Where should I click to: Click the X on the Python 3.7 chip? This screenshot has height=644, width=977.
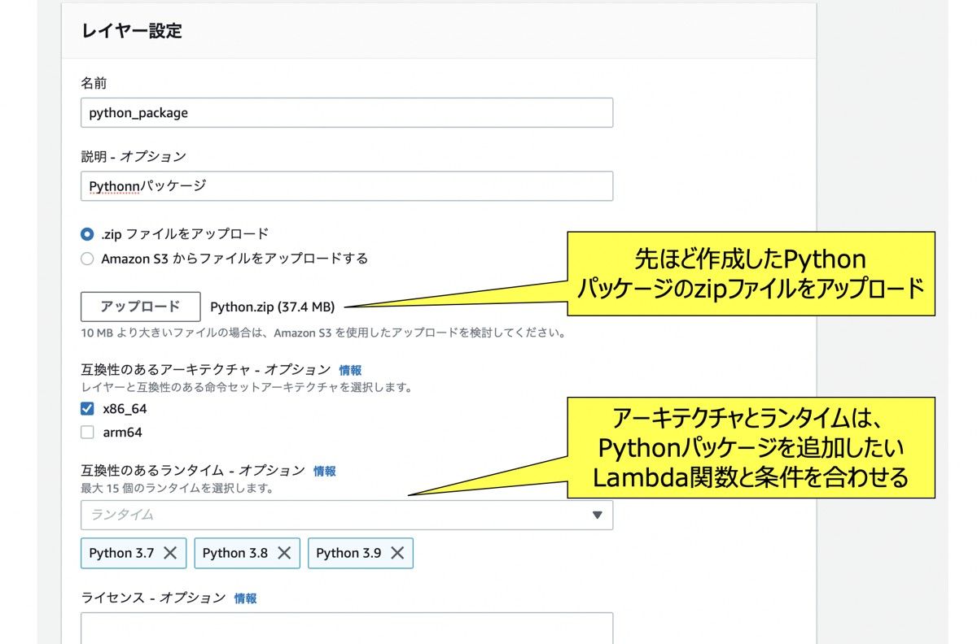tap(171, 553)
